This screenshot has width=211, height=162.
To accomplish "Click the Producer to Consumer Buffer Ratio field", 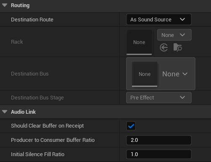I will (159, 140).
